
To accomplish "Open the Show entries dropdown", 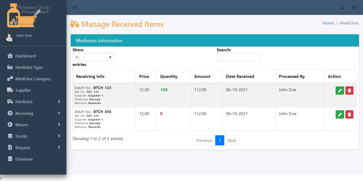I will 94,57.
